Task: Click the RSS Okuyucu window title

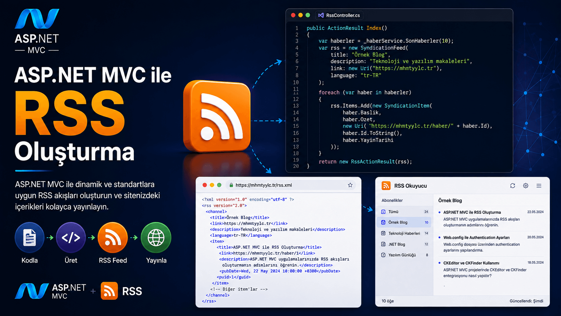Action: coord(410,186)
